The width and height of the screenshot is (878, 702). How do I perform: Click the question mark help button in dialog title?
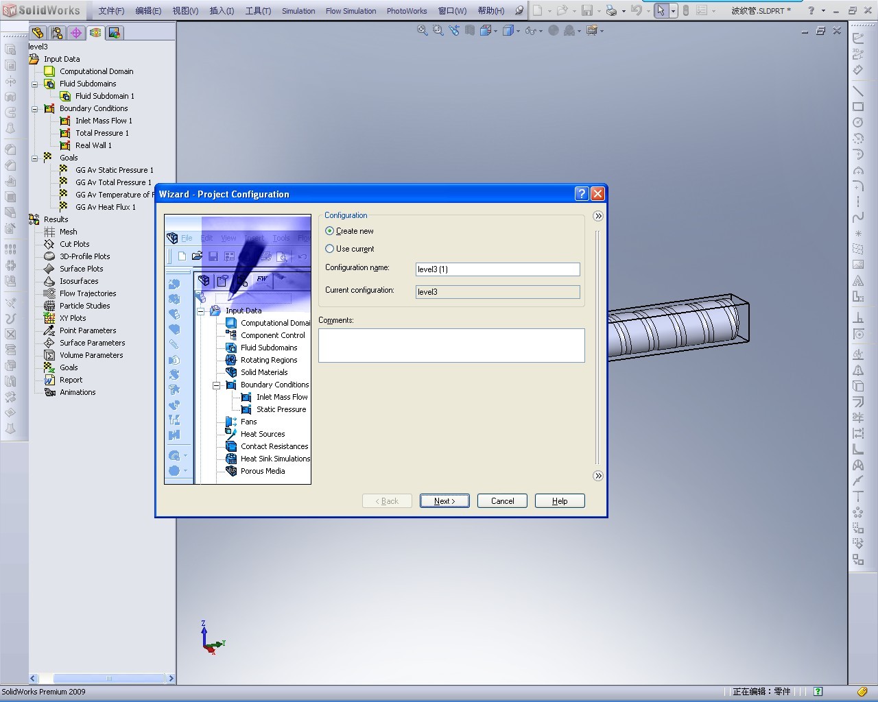click(x=582, y=194)
